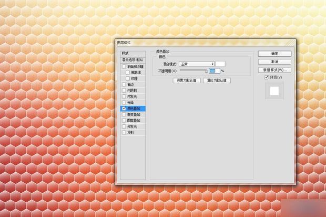
Task: Enable the 斜面和浮雕 (Bevel & Emboss) checkbox
Action: click(x=124, y=67)
